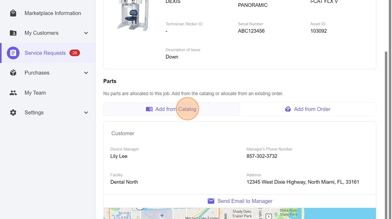392x219 pixels.
Task: Click the My Customers folder icon
Action: click(x=13, y=33)
